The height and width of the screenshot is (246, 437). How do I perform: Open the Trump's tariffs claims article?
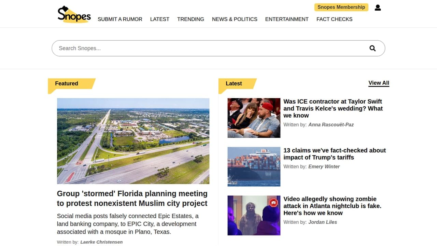tap(335, 154)
